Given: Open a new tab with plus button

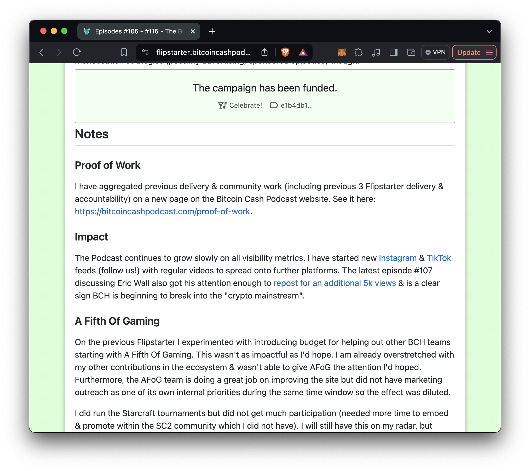Looking at the screenshot, I should (212, 31).
